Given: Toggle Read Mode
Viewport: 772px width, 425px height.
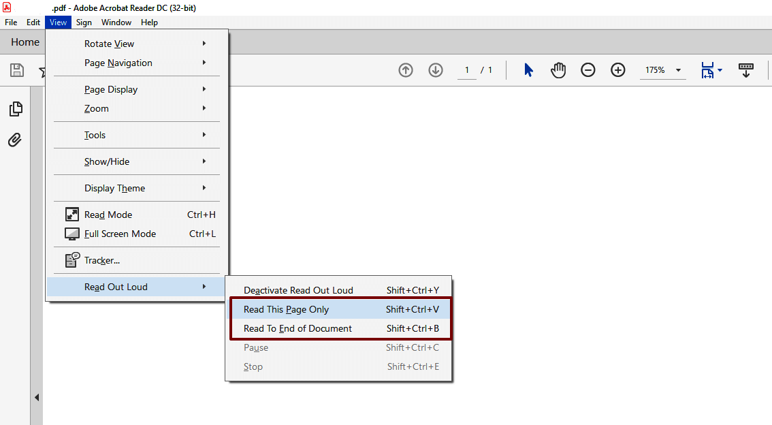Looking at the screenshot, I should pos(109,214).
